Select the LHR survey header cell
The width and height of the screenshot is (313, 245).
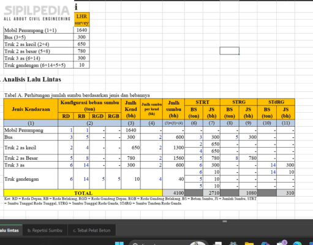point(81,20)
